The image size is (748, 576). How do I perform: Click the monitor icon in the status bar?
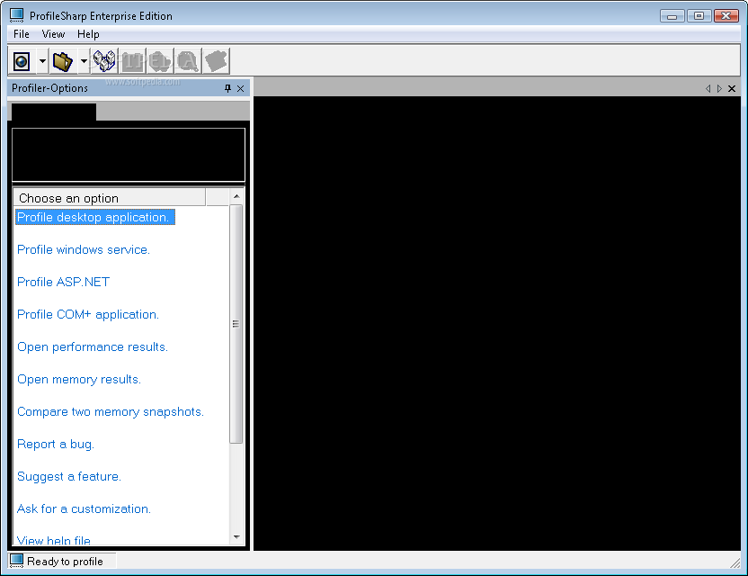tap(17, 561)
